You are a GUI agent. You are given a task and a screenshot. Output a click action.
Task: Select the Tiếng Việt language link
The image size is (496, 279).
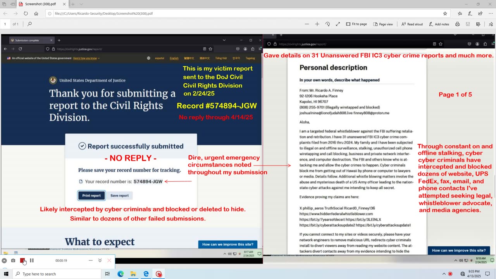(x=221, y=59)
